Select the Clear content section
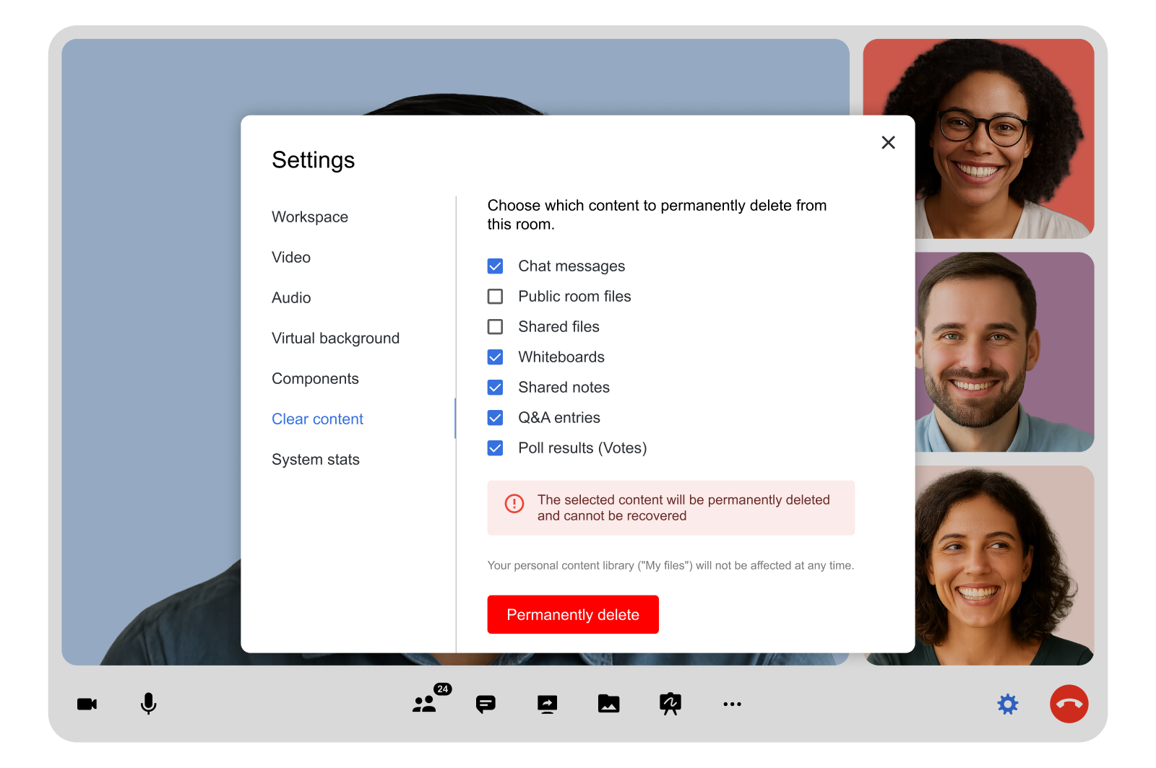The width and height of the screenshot is (1156, 768). click(x=317, y=419)
